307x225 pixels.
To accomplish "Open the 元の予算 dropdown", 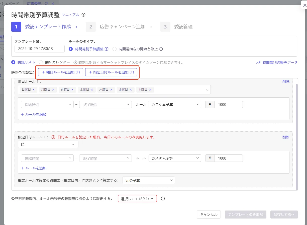I will [149, 180].
